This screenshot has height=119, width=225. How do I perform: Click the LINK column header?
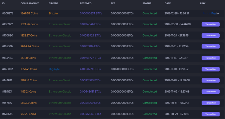[203, 3]
